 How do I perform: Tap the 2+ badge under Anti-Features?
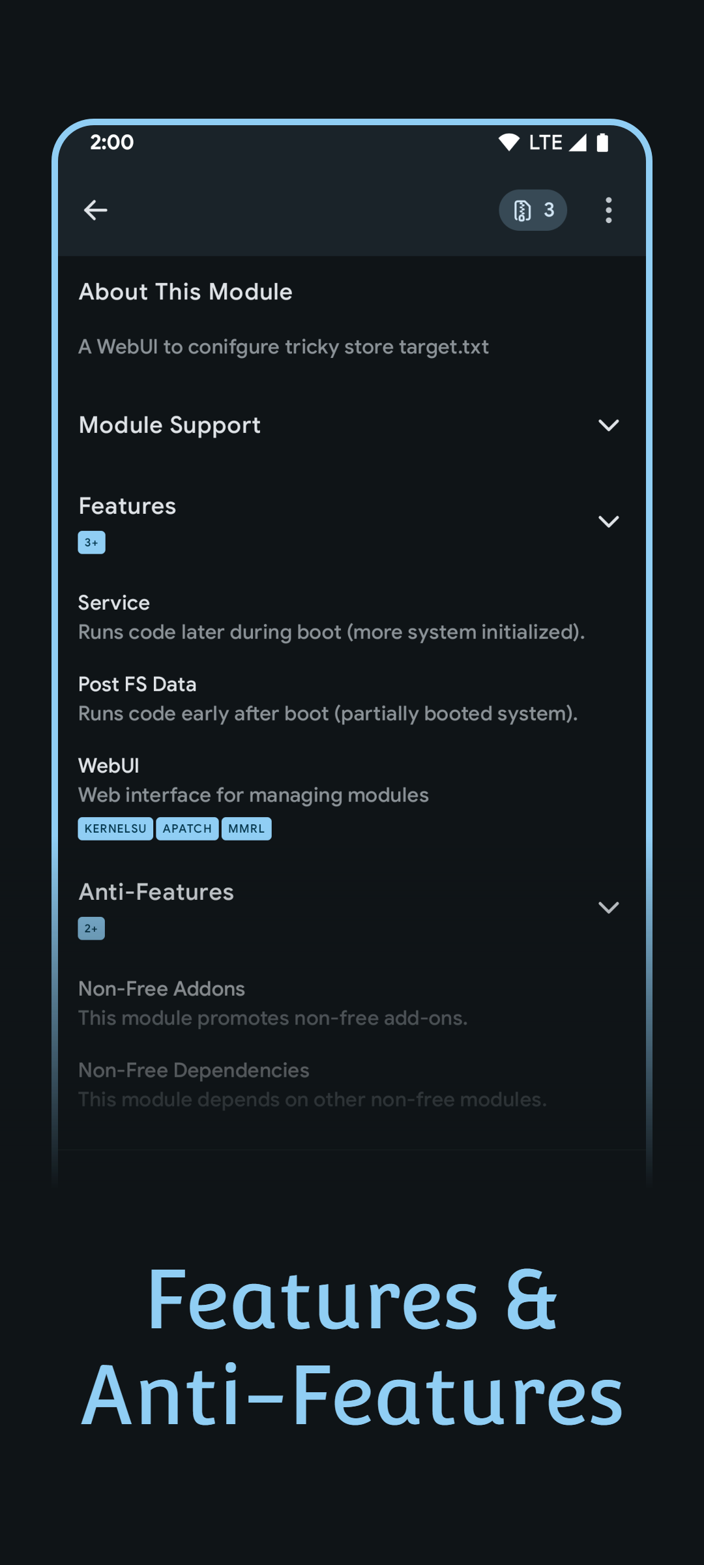tap(91, 928)
